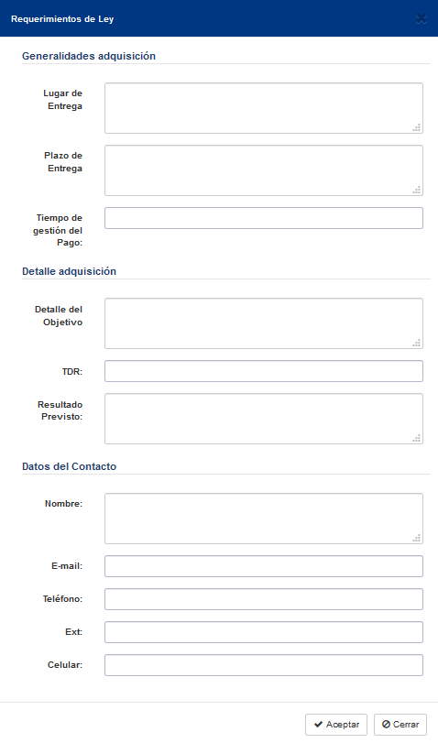This screenshot has height=743, width=438.
Task: Focus the Resultado Previsto text area
Action: click(x=264, y=419)
